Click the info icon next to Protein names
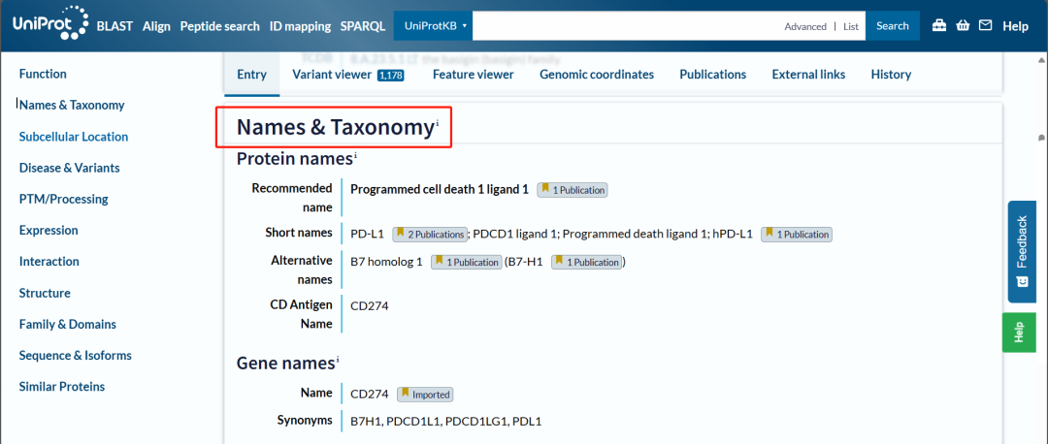Screen dimensions: 1048x444 coord(355,155)
